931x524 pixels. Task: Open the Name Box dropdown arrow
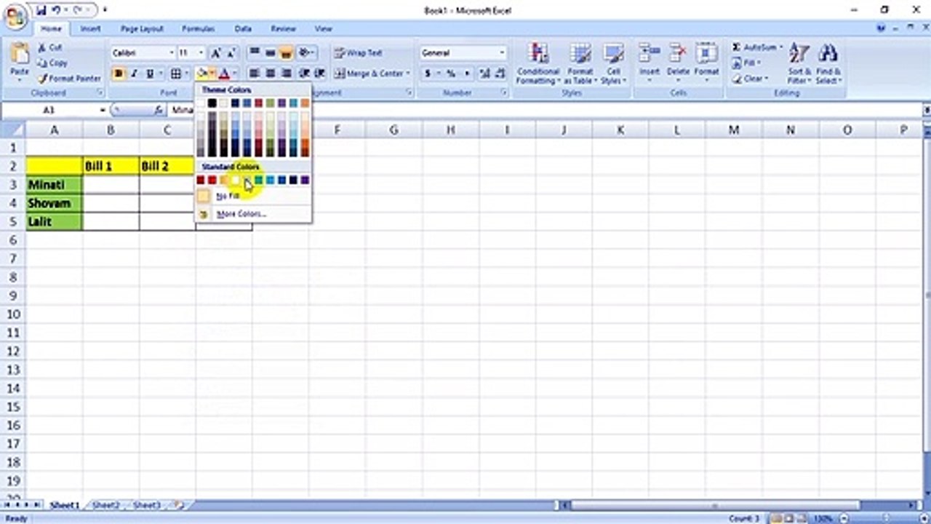pyautogui.click(x=103, y=110)
